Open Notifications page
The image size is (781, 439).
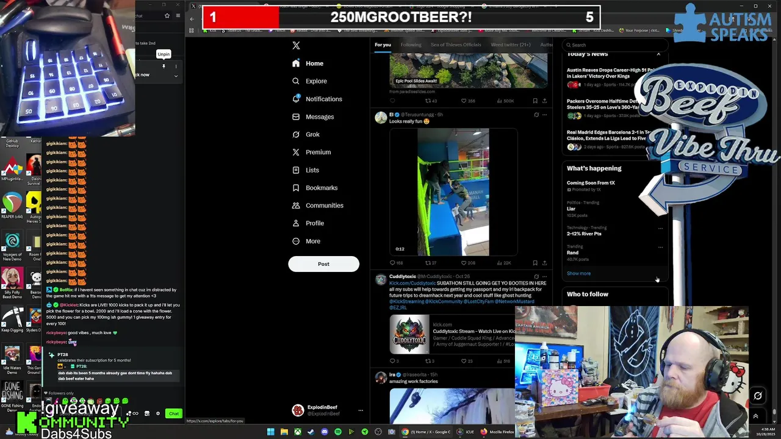tap(317, 99)
